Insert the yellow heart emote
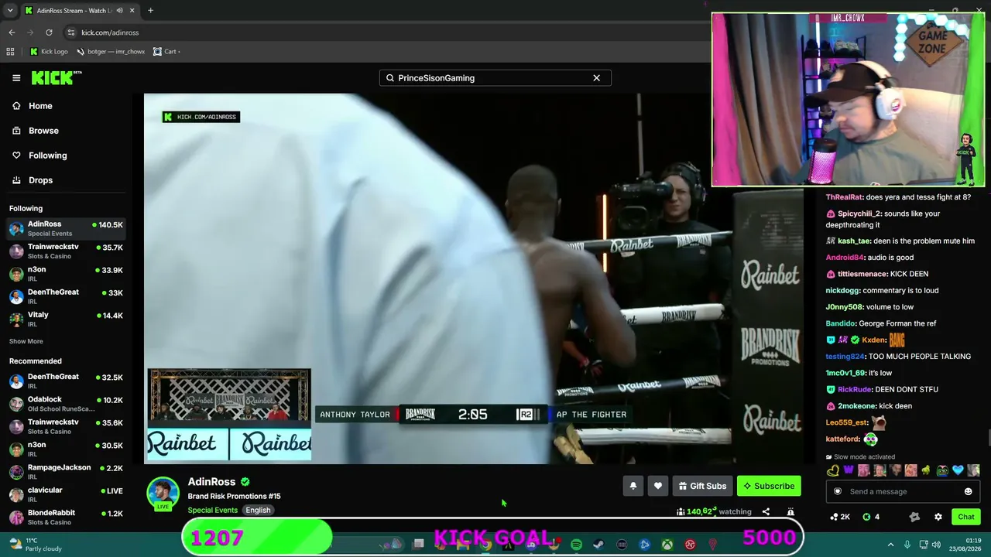Image resolution: width=991 pixels, height=557 pixels. click(833, 470)
